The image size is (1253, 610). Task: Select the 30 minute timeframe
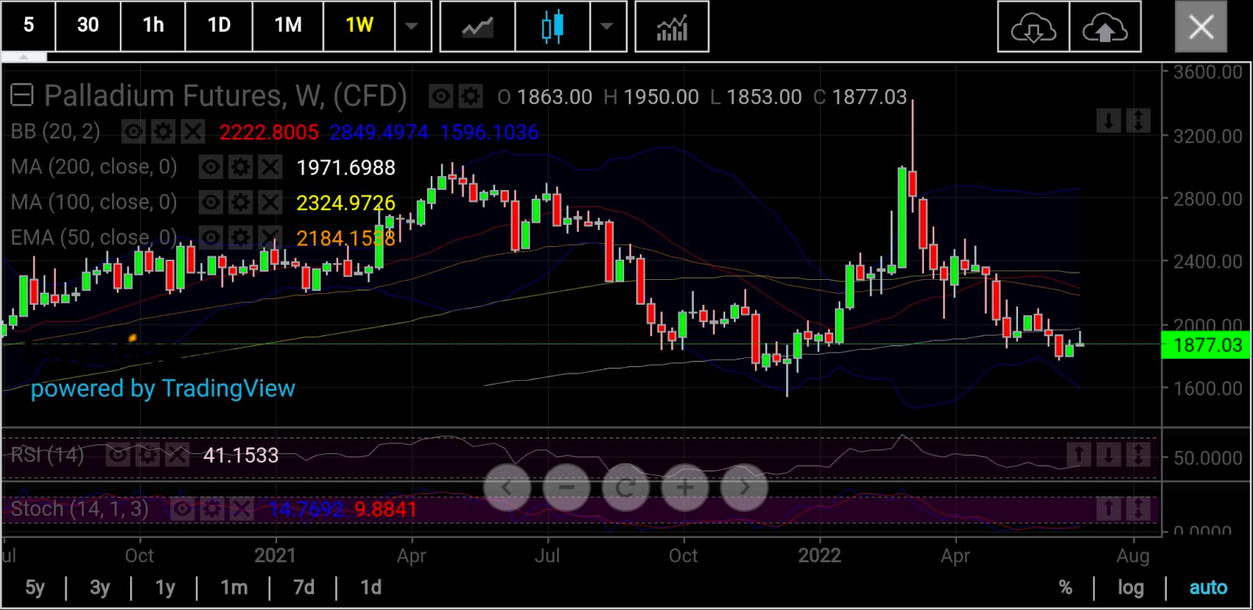(x=88, y=26)
